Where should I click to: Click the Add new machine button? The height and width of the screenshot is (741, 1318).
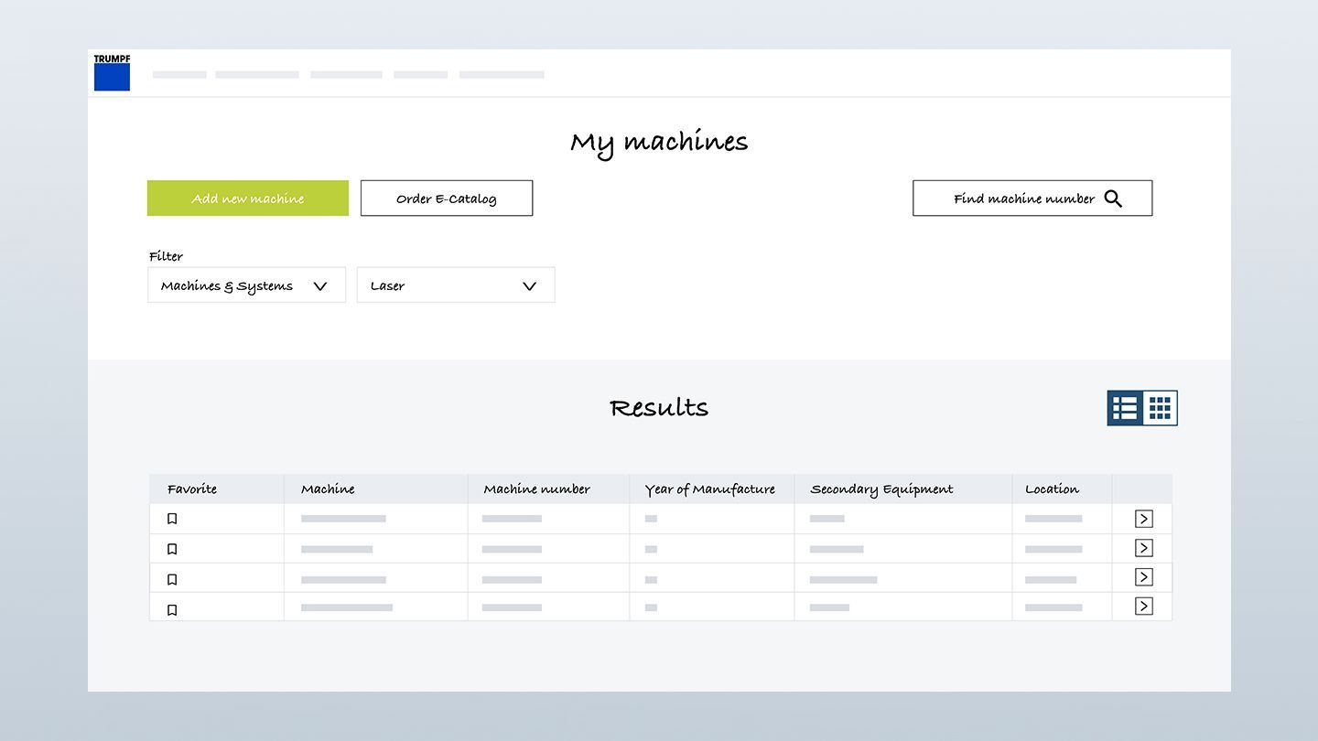(248, 199)
